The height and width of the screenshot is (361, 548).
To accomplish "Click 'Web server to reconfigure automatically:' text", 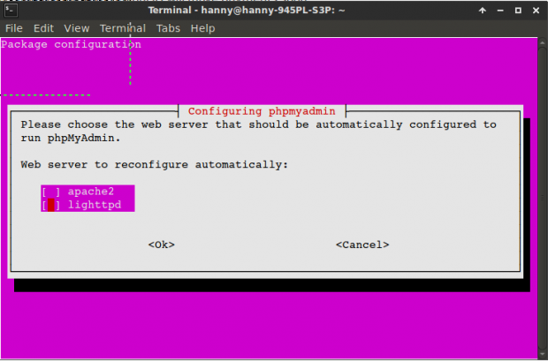I will tap(154, 164).
